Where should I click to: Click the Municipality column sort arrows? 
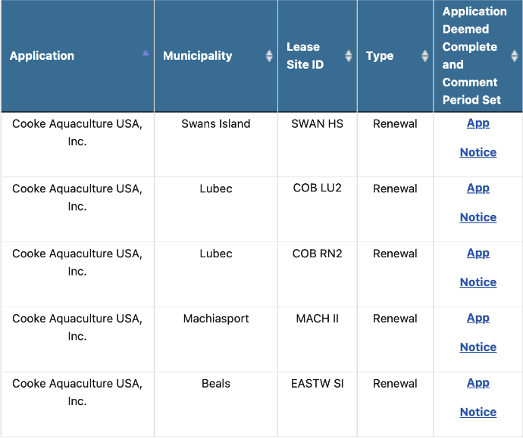[x=269, y=56]
